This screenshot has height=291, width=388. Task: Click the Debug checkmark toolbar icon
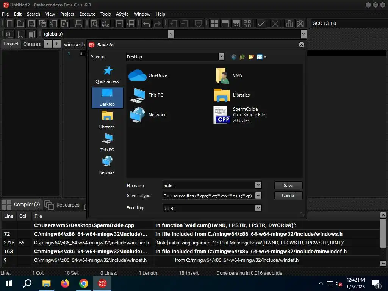click(x=261, y=23)
